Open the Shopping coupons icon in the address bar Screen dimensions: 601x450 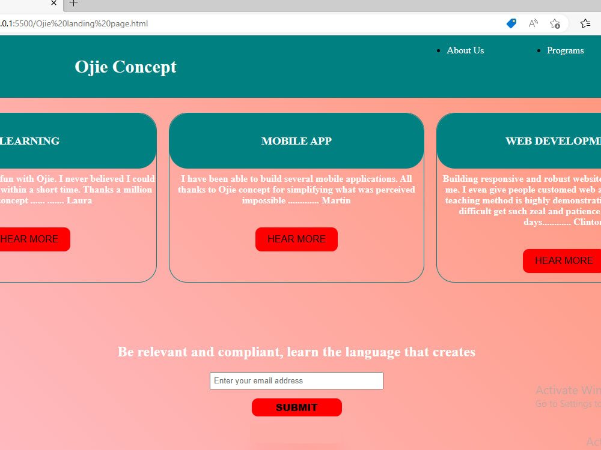point(511,23)
